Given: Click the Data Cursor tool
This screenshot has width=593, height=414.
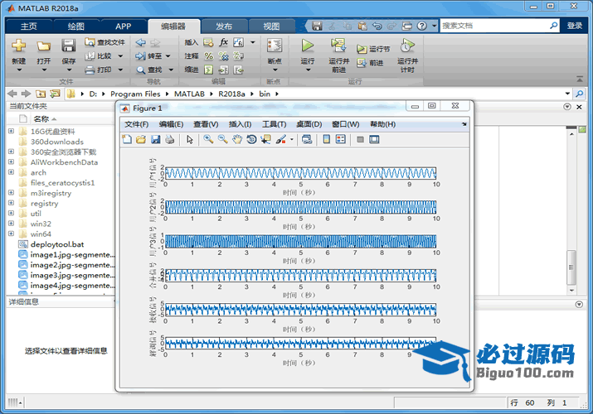Looking at the screenshot, I should (265, 140).
